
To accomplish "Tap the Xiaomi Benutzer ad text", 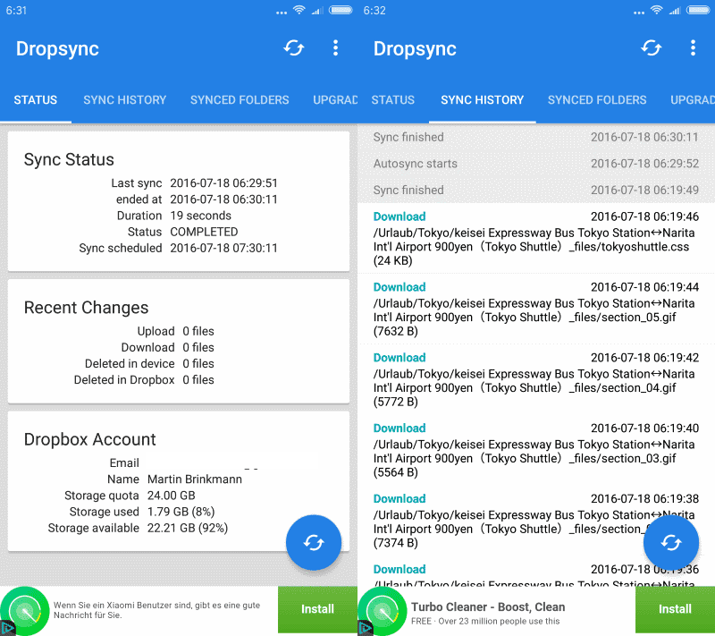I will point(157,610).
